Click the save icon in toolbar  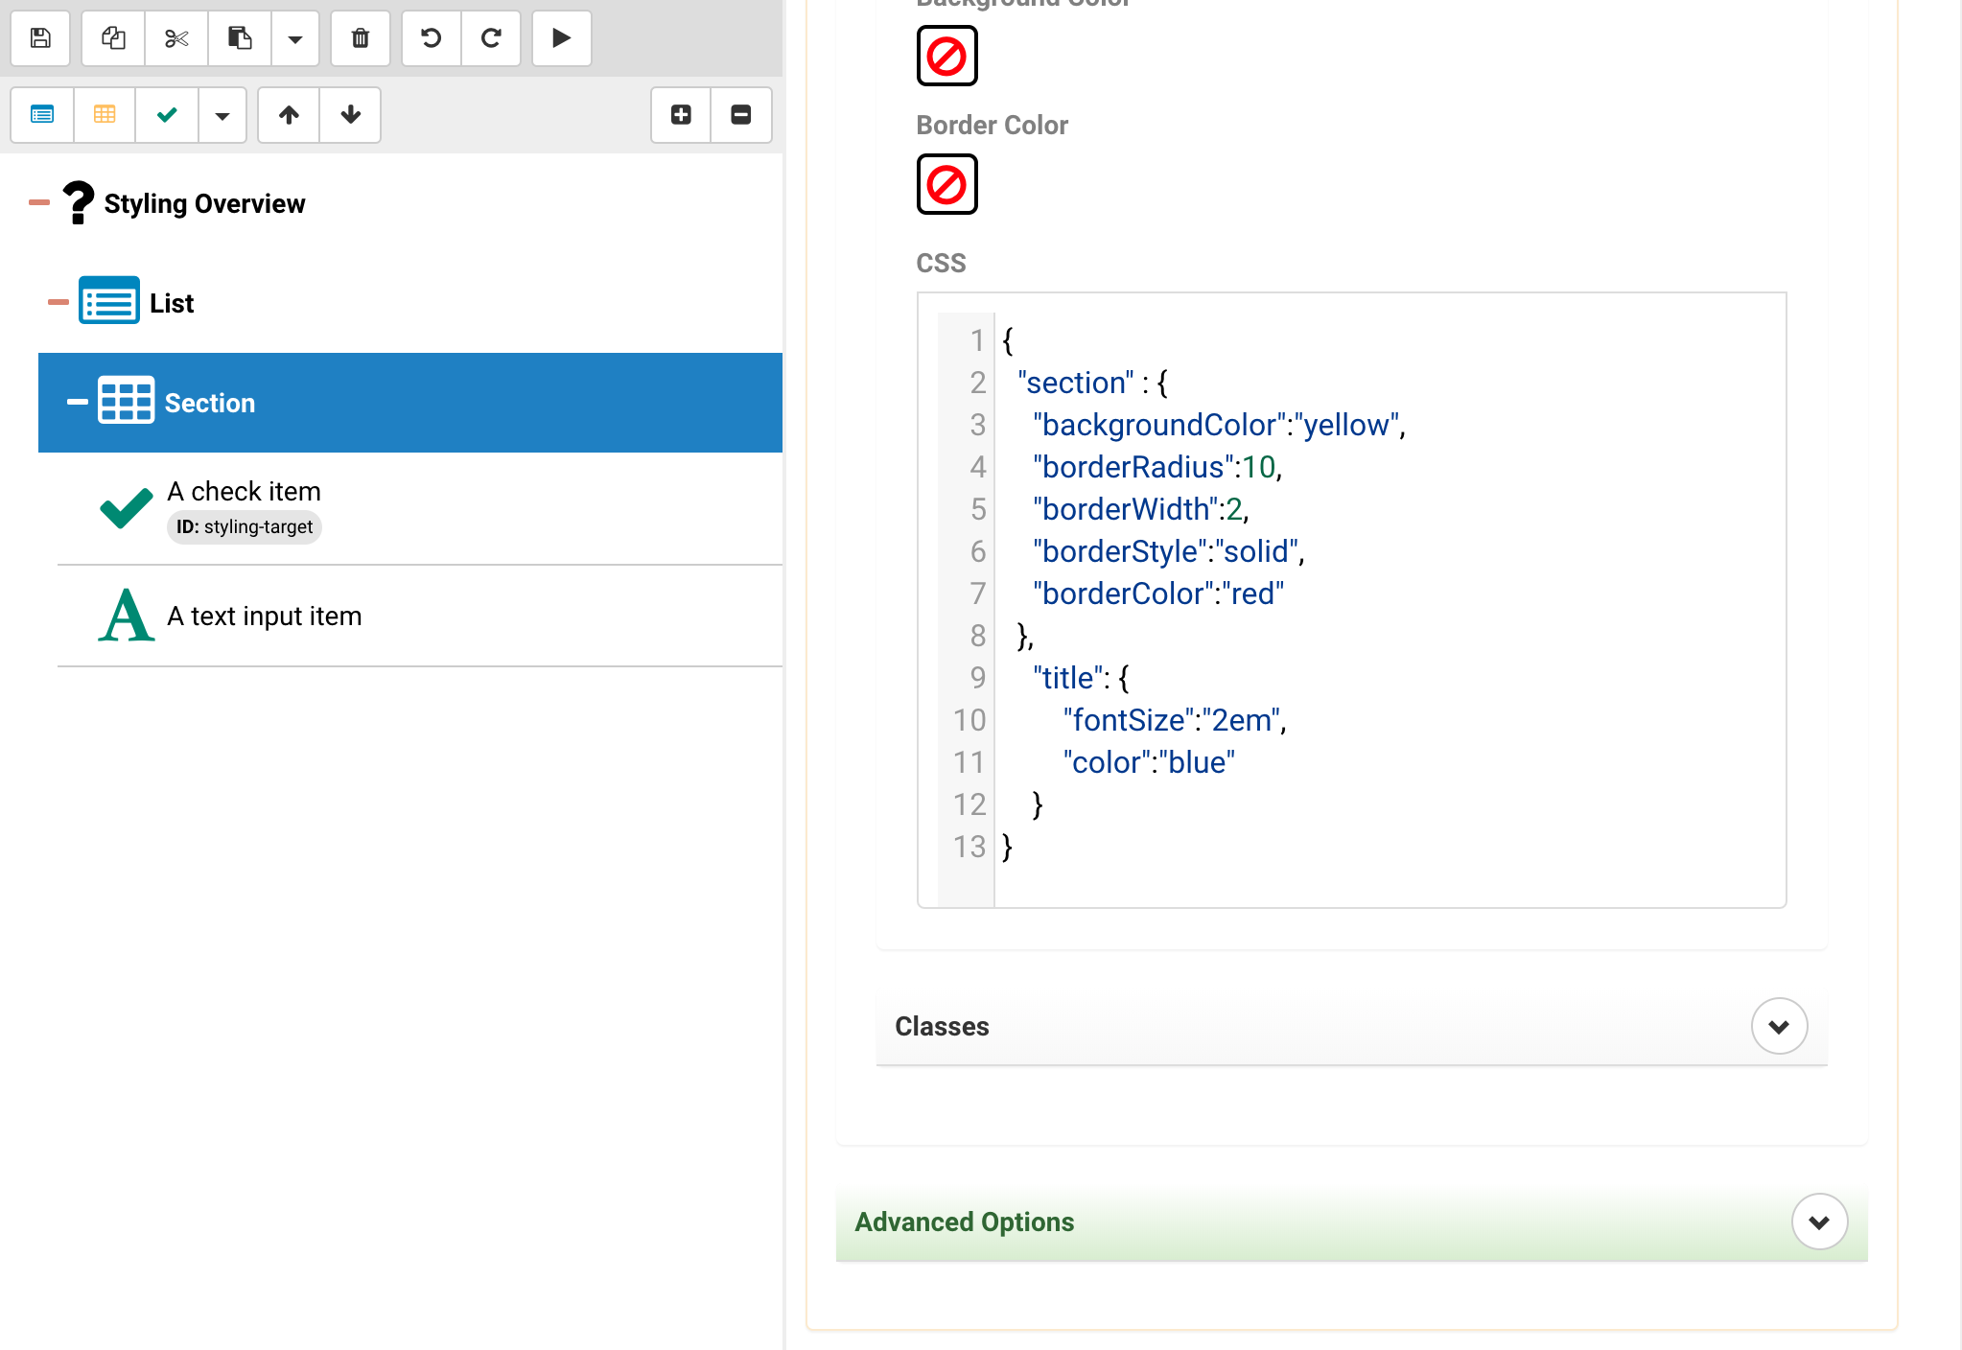coord(40,38)
